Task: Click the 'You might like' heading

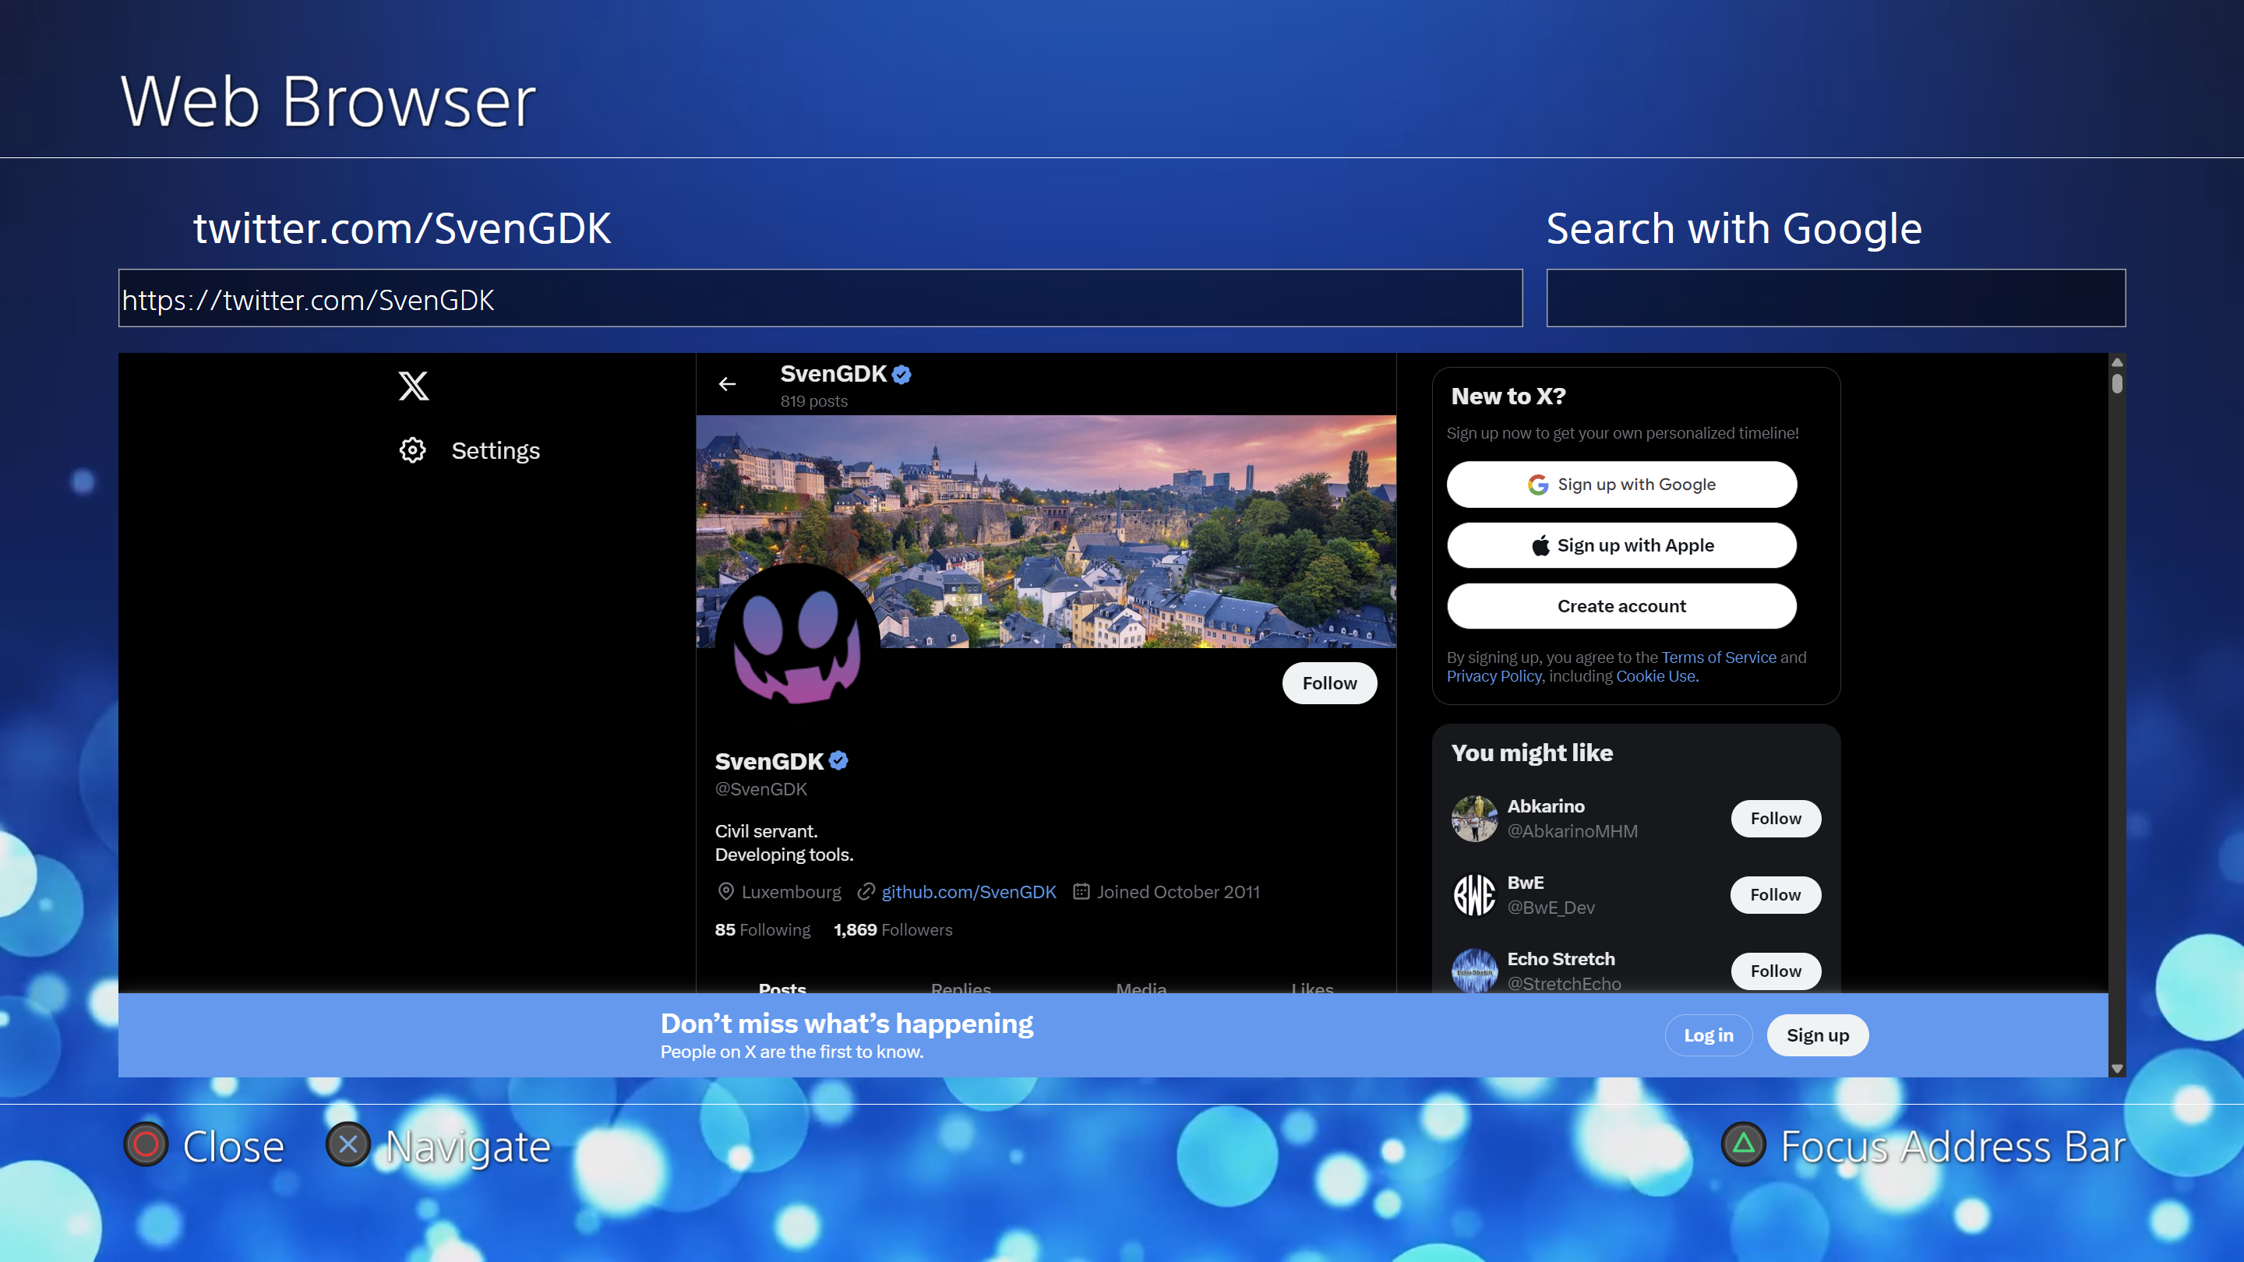Action: 1531,753
